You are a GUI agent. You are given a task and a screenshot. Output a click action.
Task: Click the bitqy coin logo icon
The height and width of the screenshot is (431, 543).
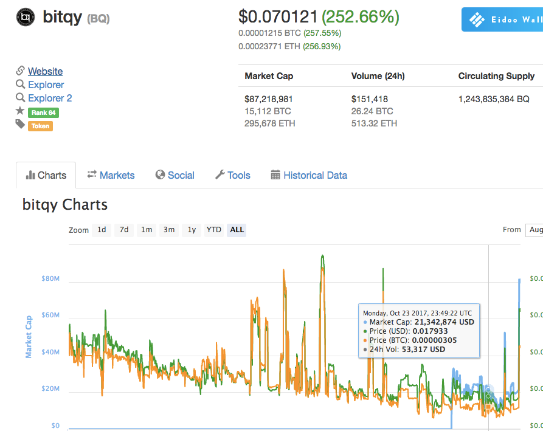(x=26, y=17)
